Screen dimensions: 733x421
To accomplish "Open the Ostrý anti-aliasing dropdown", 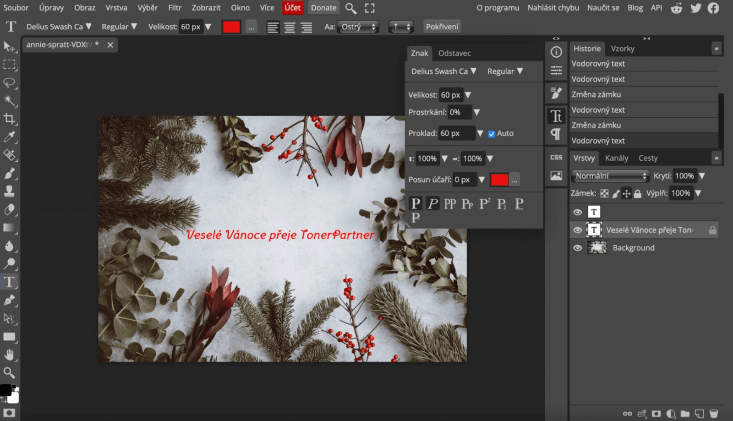I will [x=359, y=27].
